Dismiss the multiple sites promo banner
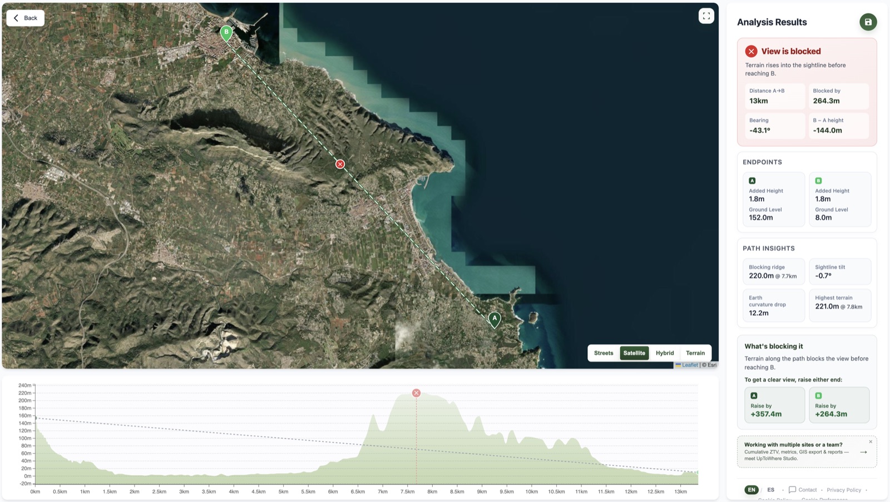Viewport: 890px width, 502px height. [871, 442]
